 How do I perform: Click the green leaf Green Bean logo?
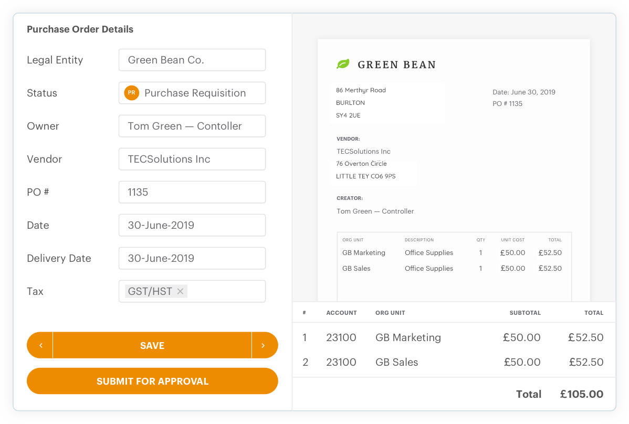[x=343, y=64]
